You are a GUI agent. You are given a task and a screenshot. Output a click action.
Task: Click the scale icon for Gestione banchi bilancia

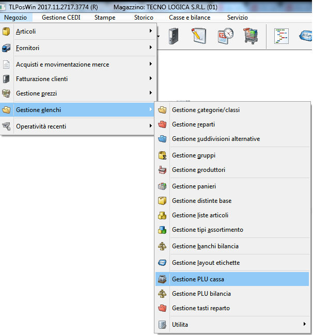162,246
